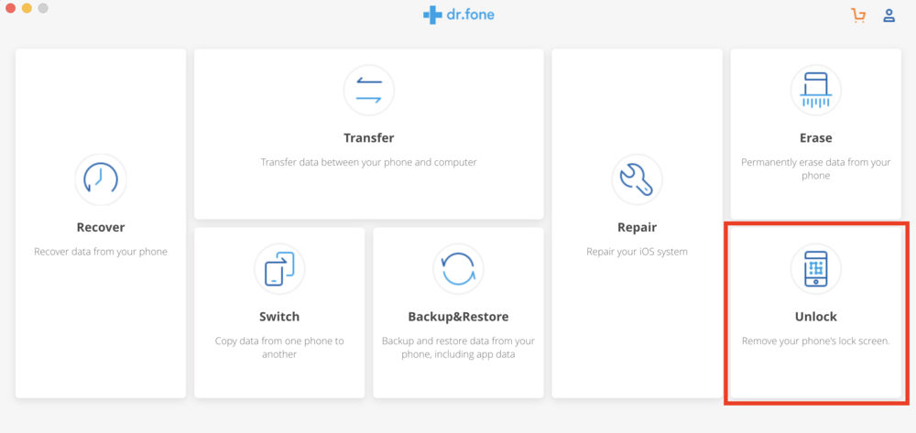Image resolution: width=916 pixels, height=433 pixels.
Task: Select the Recover title text
Action: 101,227
